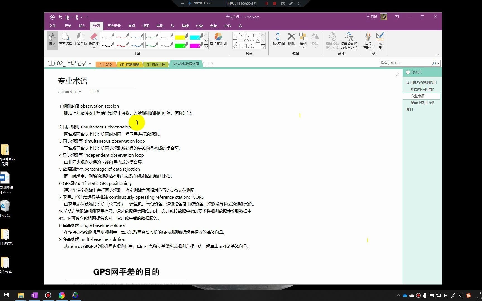Click 将墨迹转换为数学公式 ink to math
Viewport: 482px width, 301px height.
349,41
